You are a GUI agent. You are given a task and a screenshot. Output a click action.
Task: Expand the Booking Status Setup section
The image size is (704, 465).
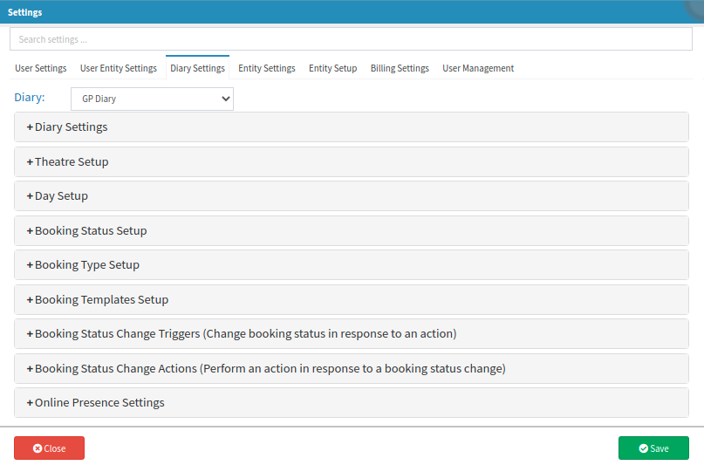pos(90,231)
